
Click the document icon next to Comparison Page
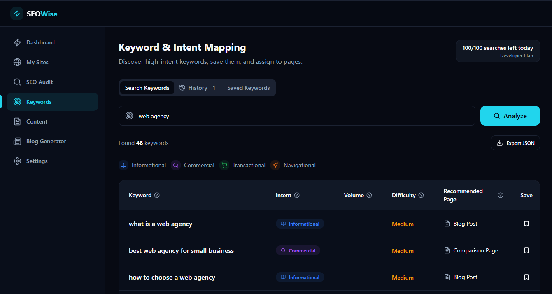click(x=447, y=250)
